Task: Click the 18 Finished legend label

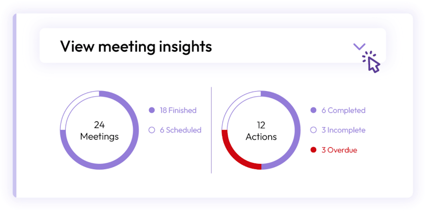Action: [178, 110]
